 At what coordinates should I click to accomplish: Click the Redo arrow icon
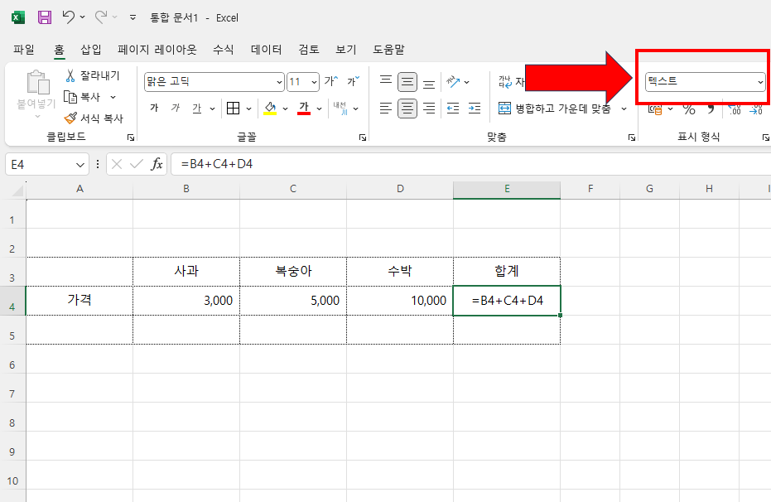coord(101,17)
